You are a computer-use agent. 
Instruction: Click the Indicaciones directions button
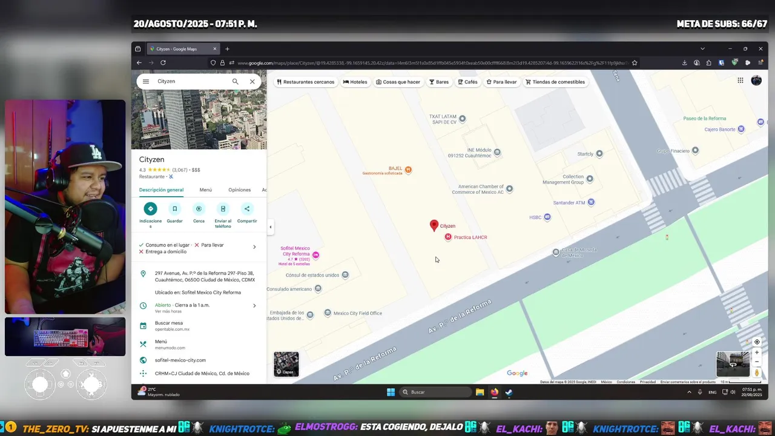(150, 209)
